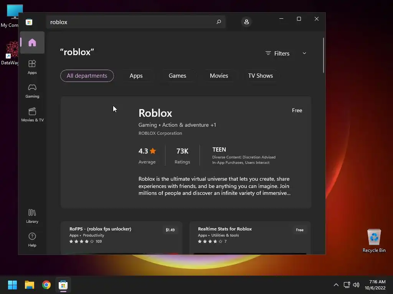The height and width of the screenshot is (294, 393).
Task: Click the Free label on Realtime Stats
Action: tap(299, 230)
